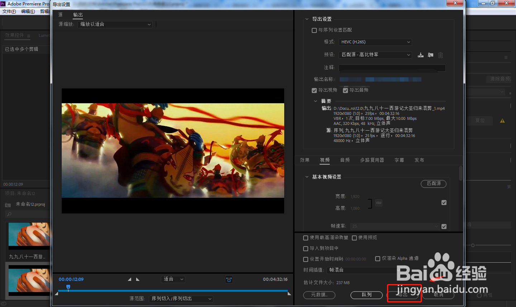516x307 pixels.
Task: Click the Premiere Pro app icon
Action: [3, 4]
